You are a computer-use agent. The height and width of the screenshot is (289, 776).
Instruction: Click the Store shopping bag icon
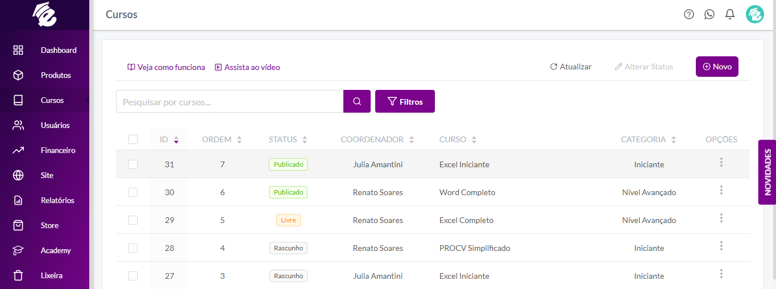pos(18,225)
